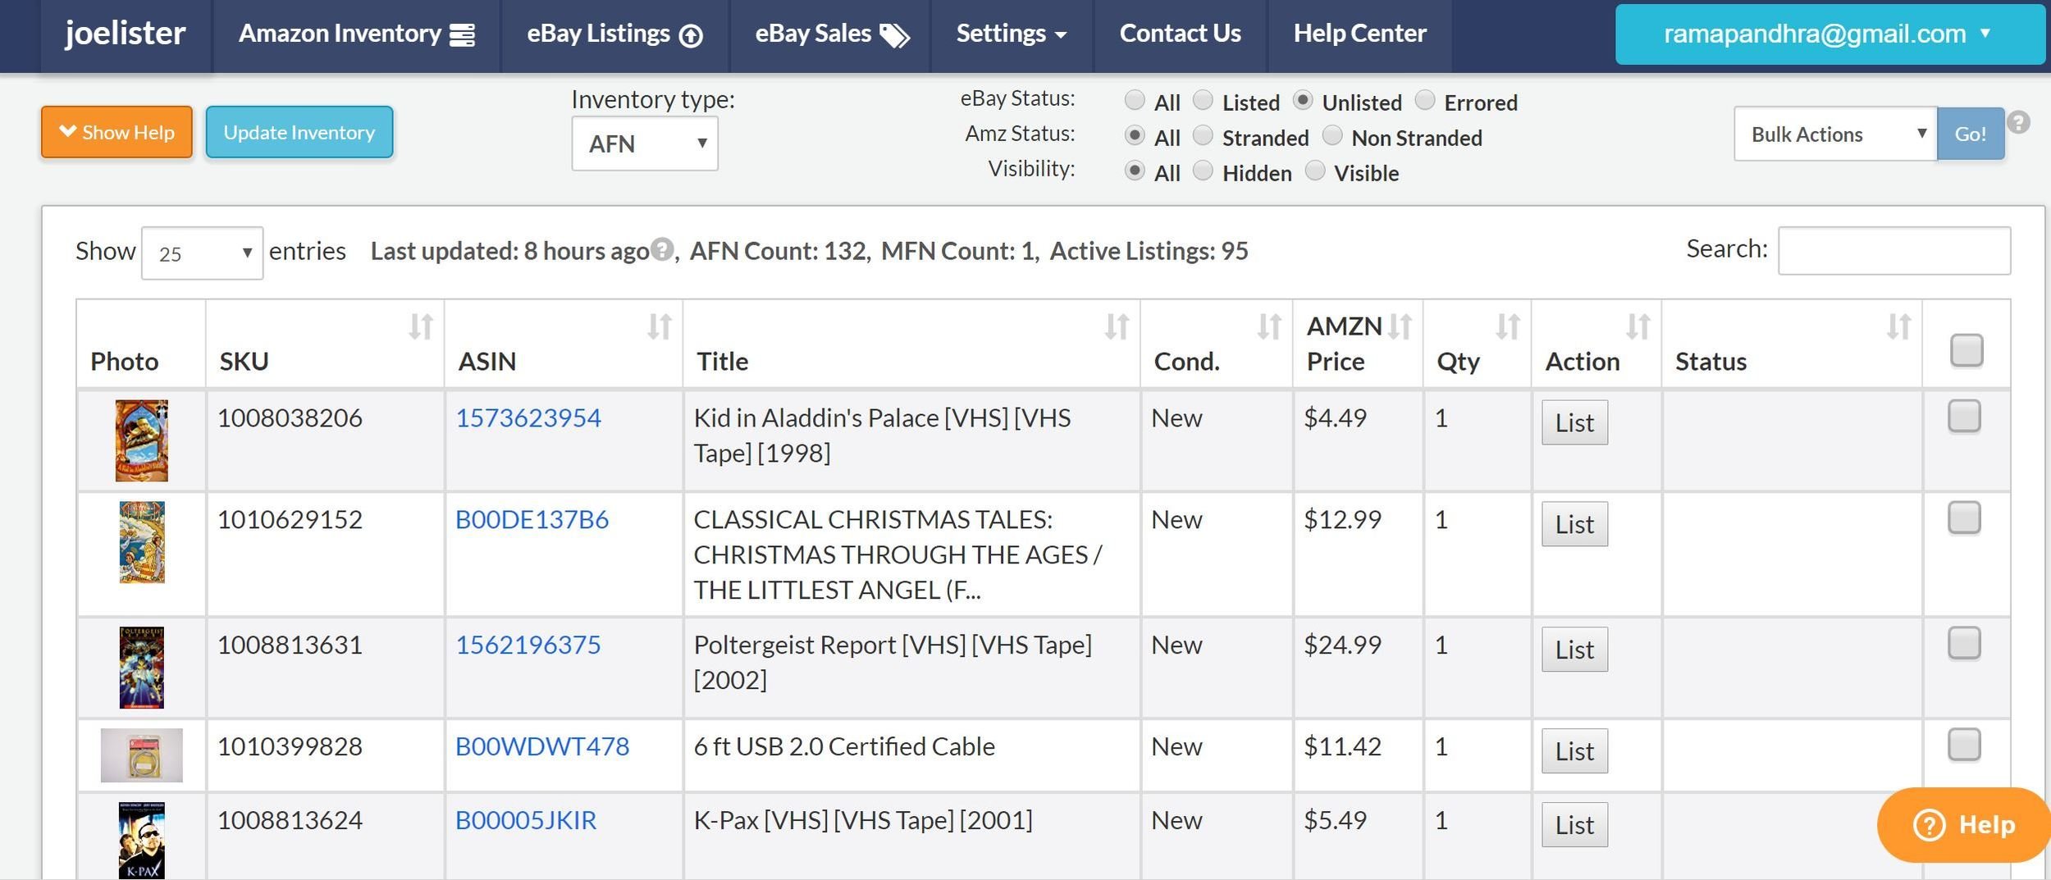Sort table by Status column arrows
The image size is (2051, 880).
(1898, 326)
